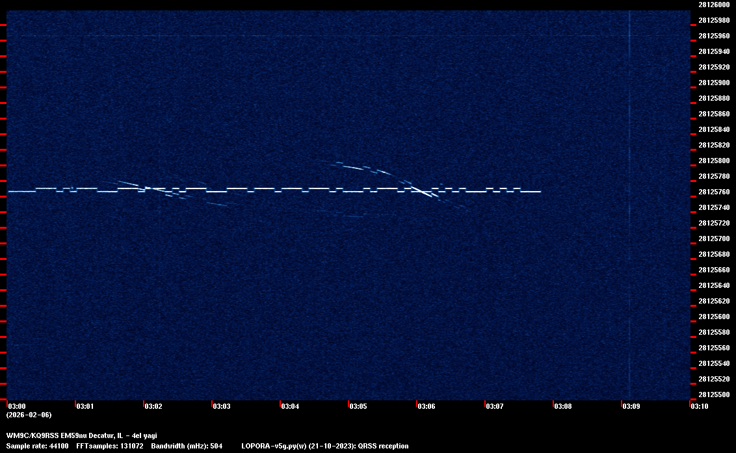Select the 03:06 time marker
This screenshot has width=736, height=453.
[427, 406]
